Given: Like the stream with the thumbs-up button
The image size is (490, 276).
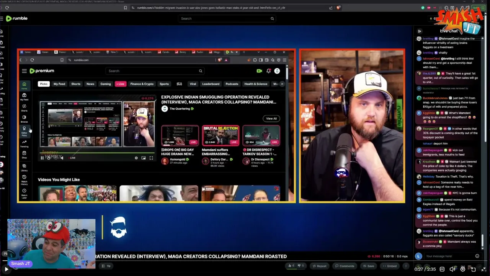Looking at the screenshot, I should [x=291, y=266].
